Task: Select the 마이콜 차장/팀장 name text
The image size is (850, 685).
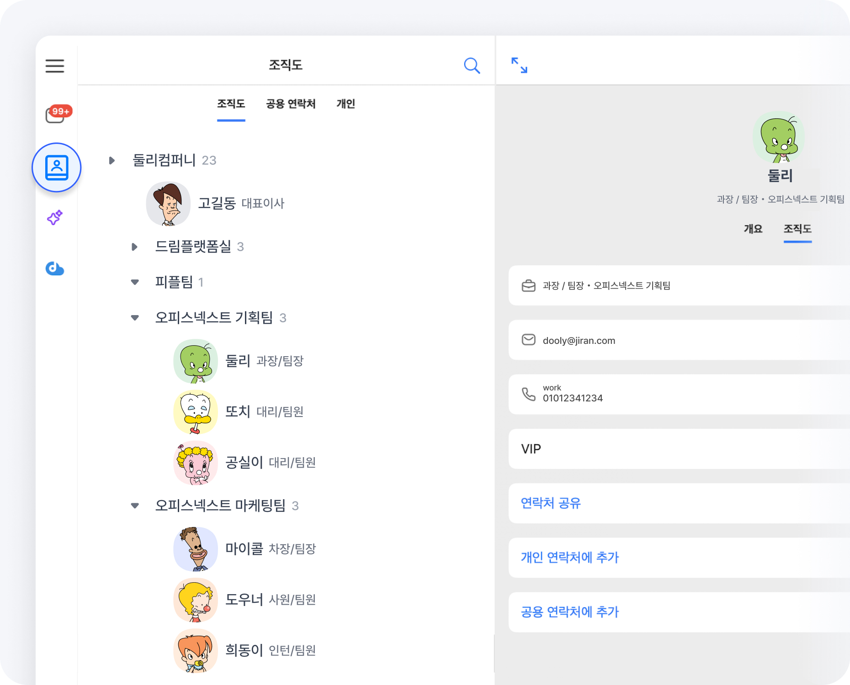Action: point(271,548)
